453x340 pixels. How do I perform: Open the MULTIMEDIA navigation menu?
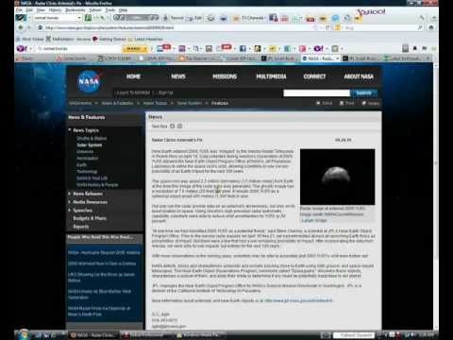pyautogui.click(x=271, y=76)
